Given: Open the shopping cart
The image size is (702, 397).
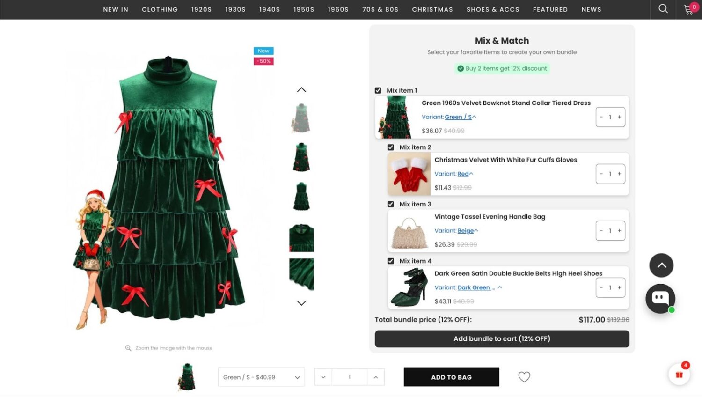Looking at the screenshot, I should [688, 9].
